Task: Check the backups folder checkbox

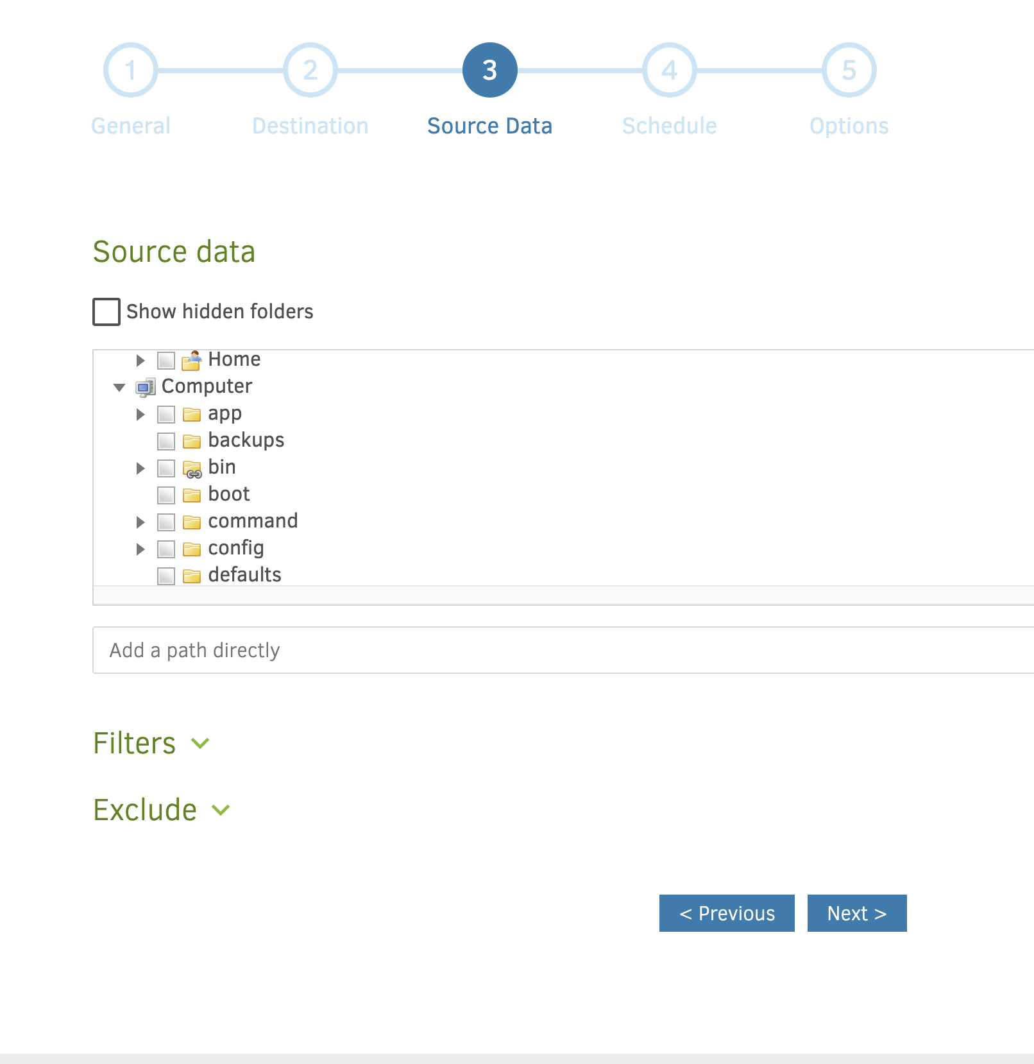Action: (x=166, y=442)
